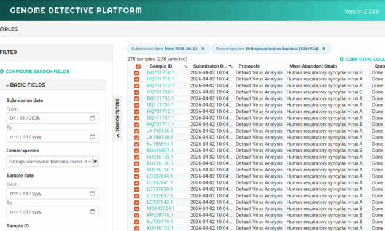The width and height of the screenshot is (385, 231).
Task: Click the Configure Search Fields link
Action: pos(37,71)
